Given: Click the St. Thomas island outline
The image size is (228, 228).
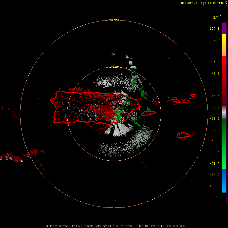Looking at the screenshot, I should 176,101.
